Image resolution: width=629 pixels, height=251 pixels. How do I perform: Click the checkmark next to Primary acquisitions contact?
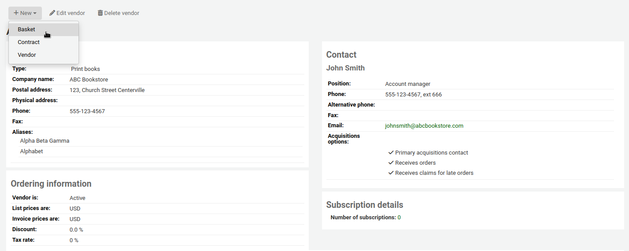click(x=391, y=153)
